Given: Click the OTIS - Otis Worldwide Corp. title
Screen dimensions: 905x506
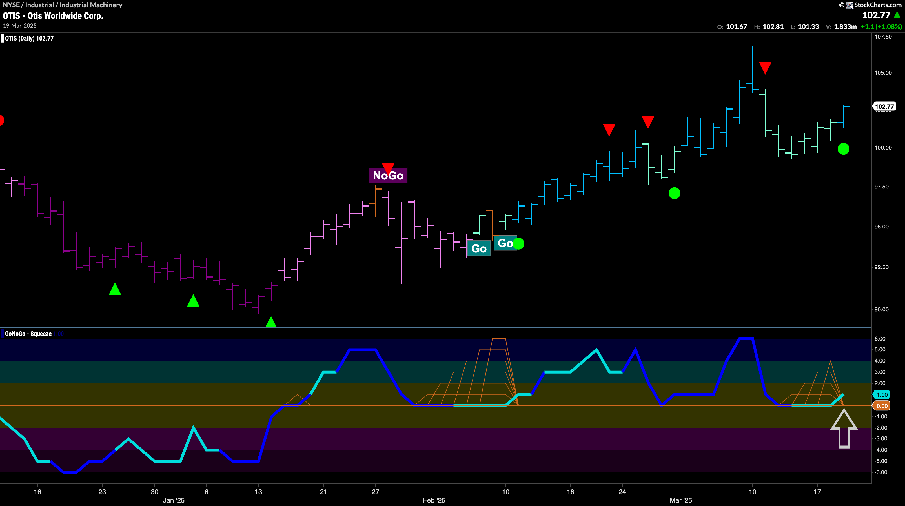Looking at the screenshot, I should [x=53, y=16].
